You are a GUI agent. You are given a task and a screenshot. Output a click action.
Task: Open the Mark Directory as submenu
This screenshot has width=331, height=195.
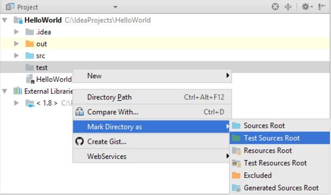tap(151, 127)
